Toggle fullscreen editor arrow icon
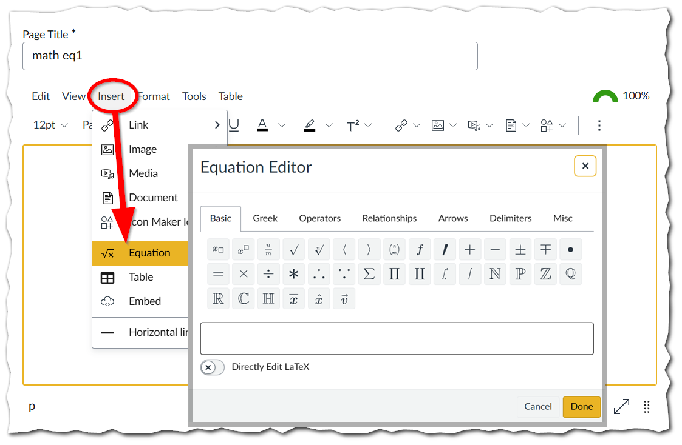The width and height of the screenshot is (682, 445). pyautogui.click(x=621, y=407)
